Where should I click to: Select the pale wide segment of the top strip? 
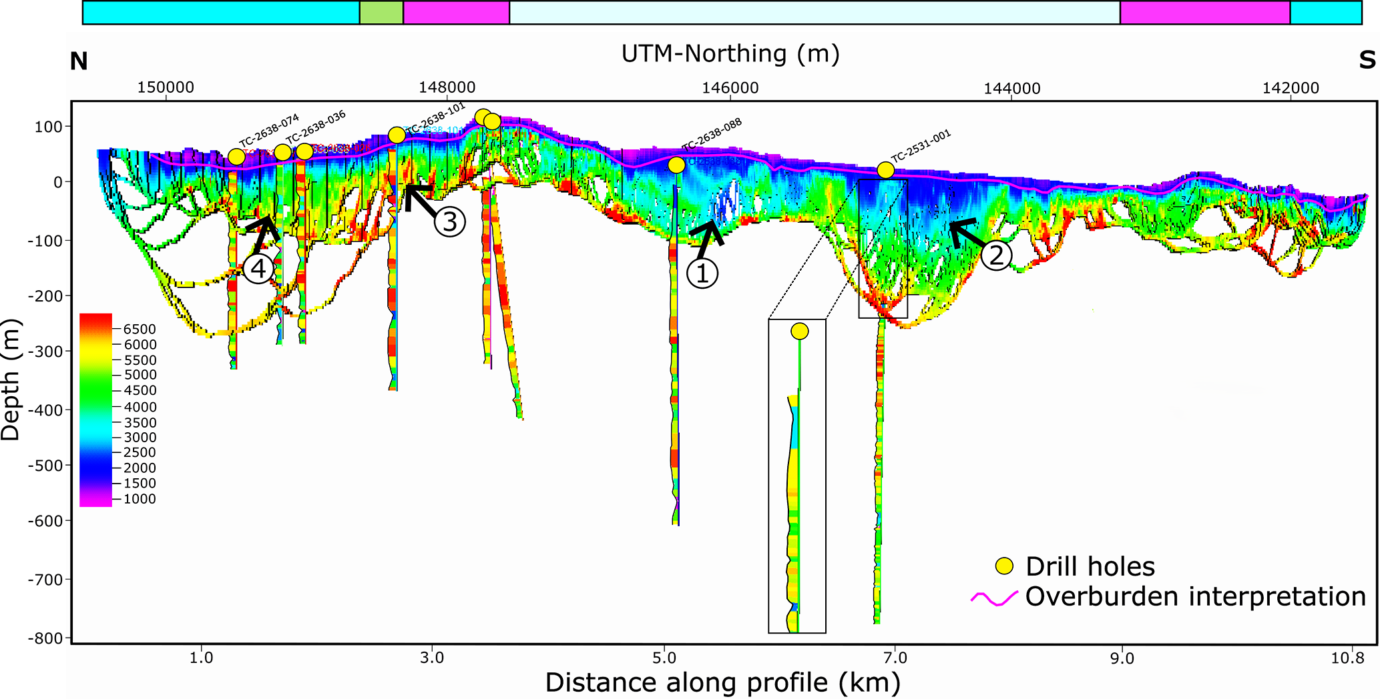[x=814, y=13]
